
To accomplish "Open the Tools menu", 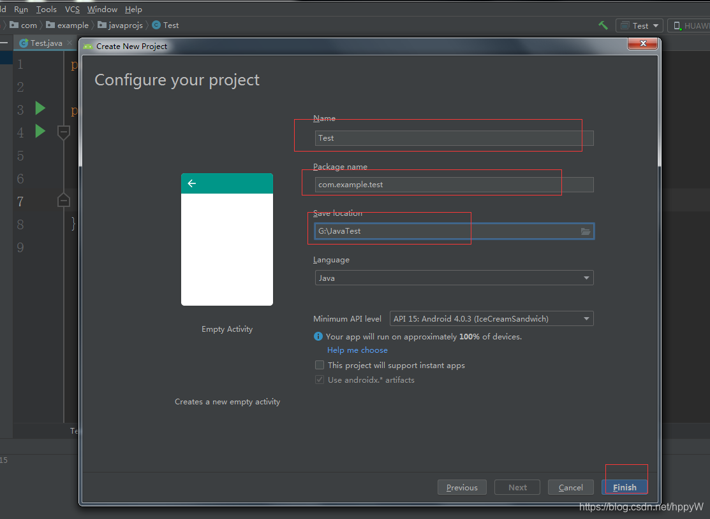I will pyautogui.click(x=46, y=9).
